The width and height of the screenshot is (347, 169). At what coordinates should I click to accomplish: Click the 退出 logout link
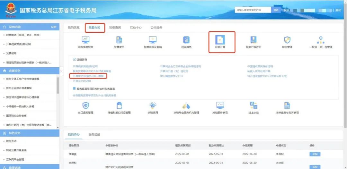coord(338,10)
